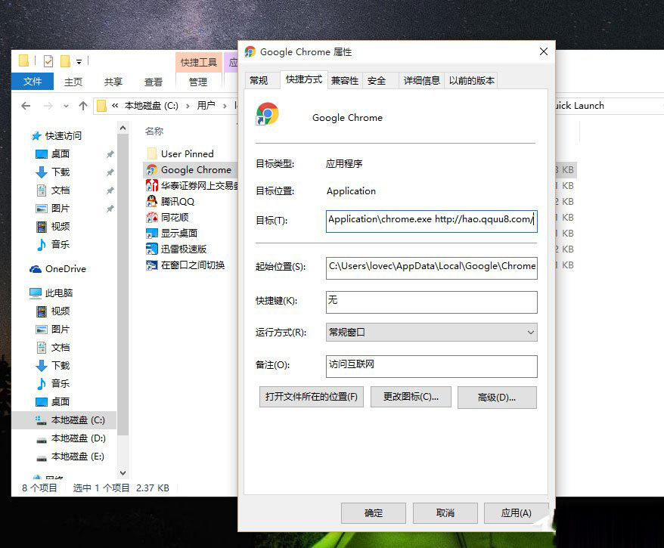Click in the 目标(T) input field

[432, 221]
